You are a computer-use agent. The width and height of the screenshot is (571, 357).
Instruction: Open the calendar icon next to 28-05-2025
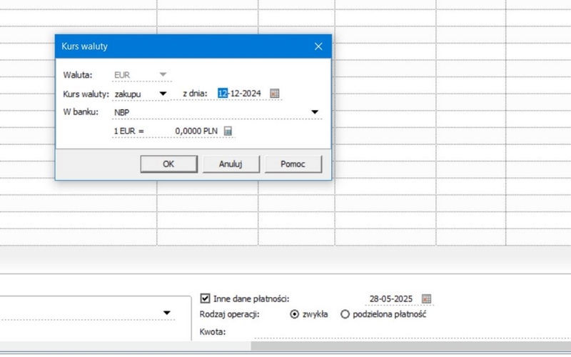[426, 298]
